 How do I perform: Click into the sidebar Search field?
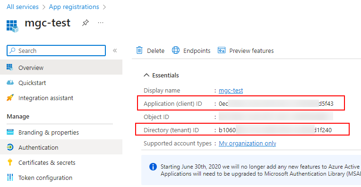point(56,51)
